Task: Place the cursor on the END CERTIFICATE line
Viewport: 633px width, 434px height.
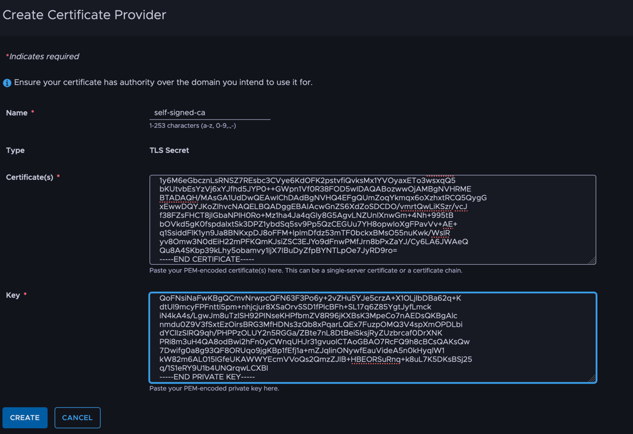Action: tap(207, 259)
